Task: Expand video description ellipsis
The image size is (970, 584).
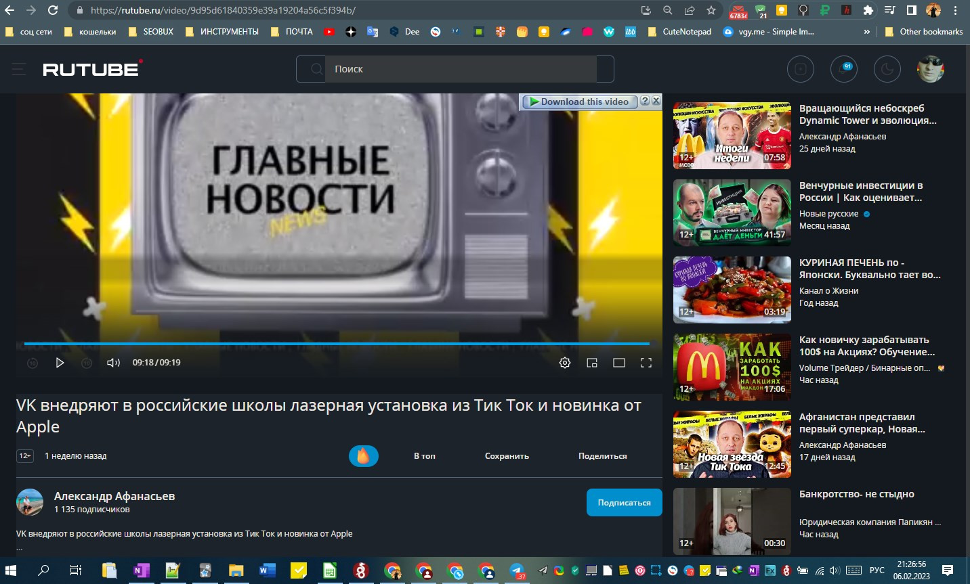Action: click(20, 547)
